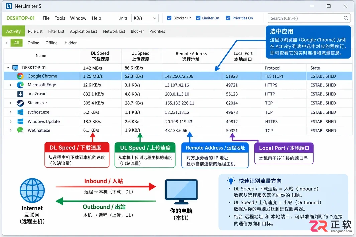Open the Tools menu
Viewport: 356px width, 237px height.
pyautogui.click(x=60, y=18)
